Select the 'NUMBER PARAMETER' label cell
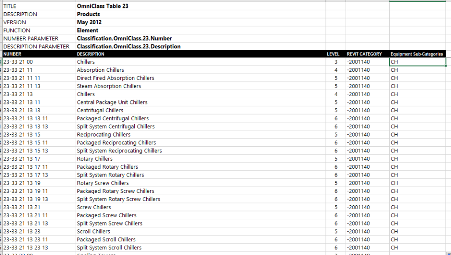 pos(39,38)
